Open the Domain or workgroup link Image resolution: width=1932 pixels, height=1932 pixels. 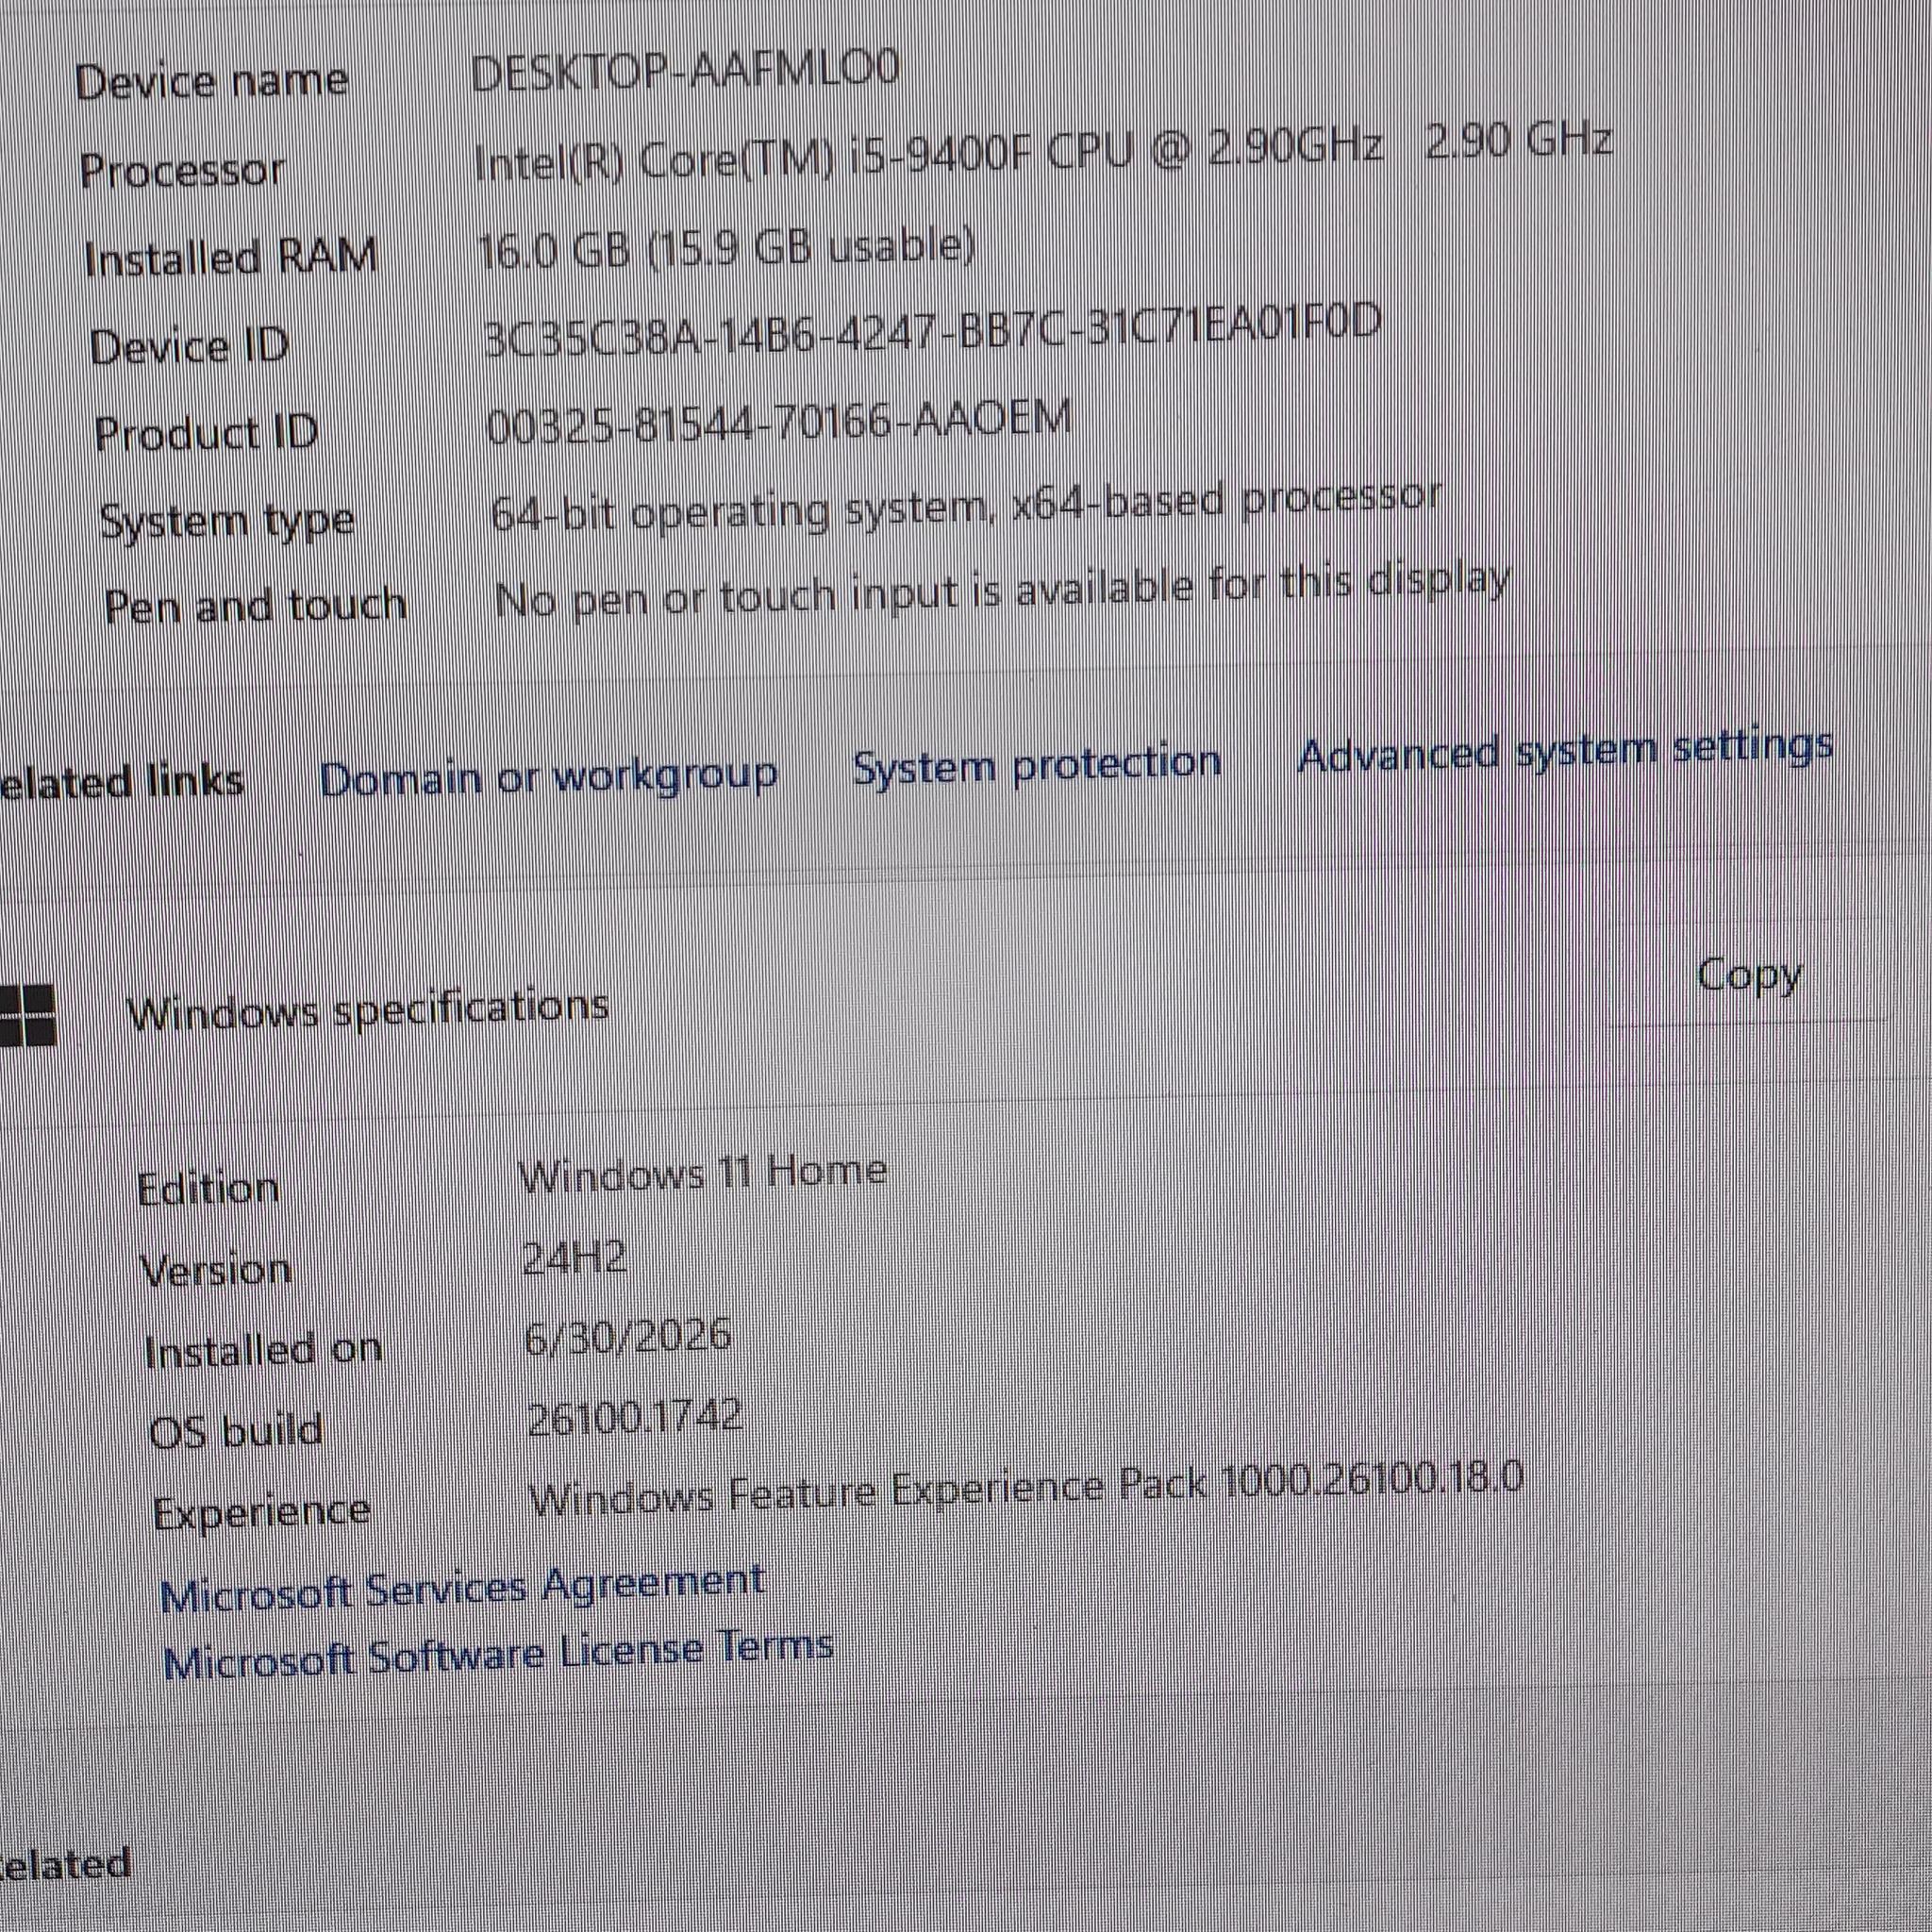(548, 777)
